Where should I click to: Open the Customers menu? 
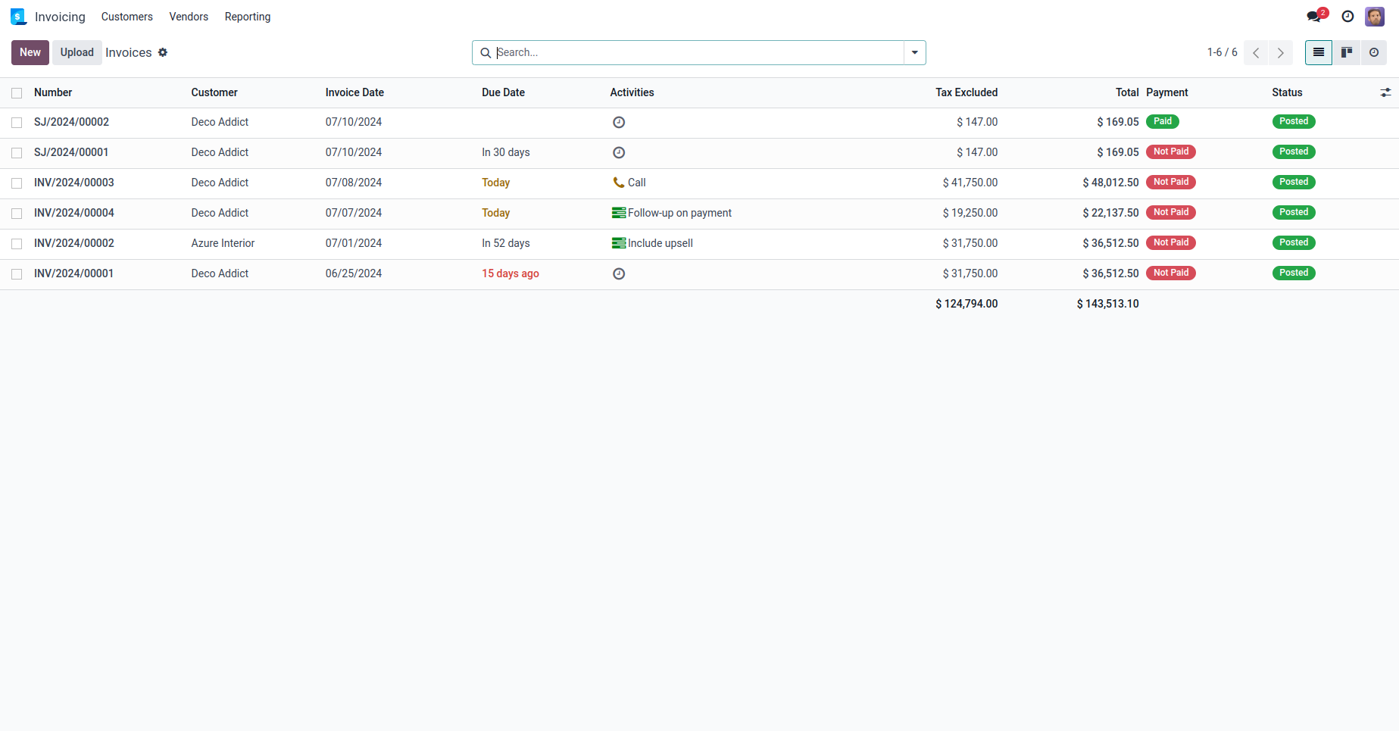(x=127, y=17)
